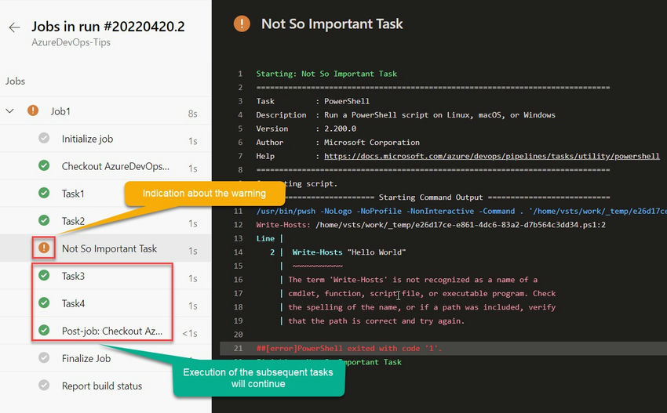
Task: Click the AzureDevOps-Tips pipeline name
Action: click(x=71, y=42)
